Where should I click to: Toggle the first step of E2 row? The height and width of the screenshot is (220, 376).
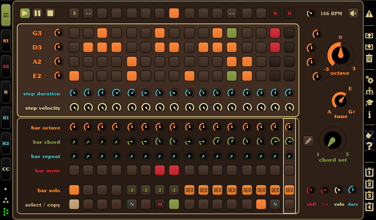pos(74,76)
